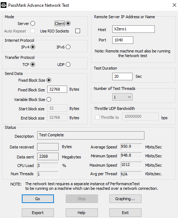Select the IPv4 radio button
Screen dimensions: 178x218
tap(33, 47)
